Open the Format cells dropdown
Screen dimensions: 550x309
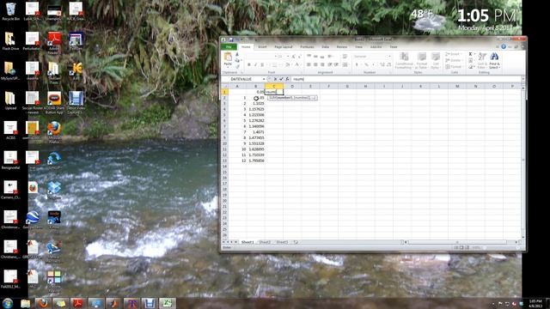coord(453,67)
